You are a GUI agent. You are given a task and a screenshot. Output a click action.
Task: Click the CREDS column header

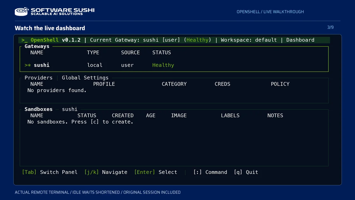(x=222, y=84)
